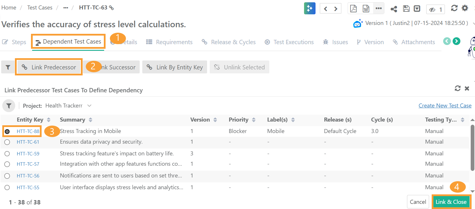
Task: Open Create New Test Case link
Action: tap(445, 106)
